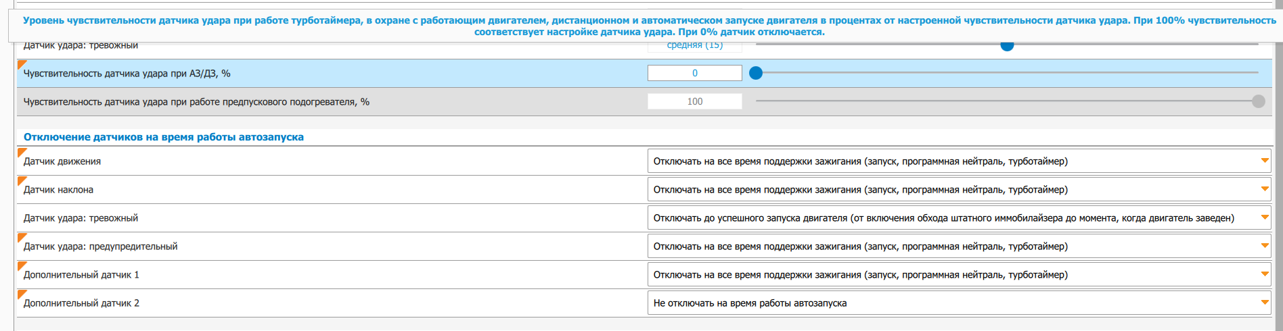This screenshot has width=1283, height=331.
Task: Open the Датчик движения dropdown
Action: (x=958, y=161)
